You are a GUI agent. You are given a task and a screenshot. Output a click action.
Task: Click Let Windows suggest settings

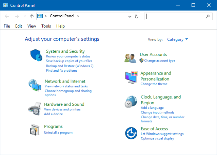tap(162, 134)
